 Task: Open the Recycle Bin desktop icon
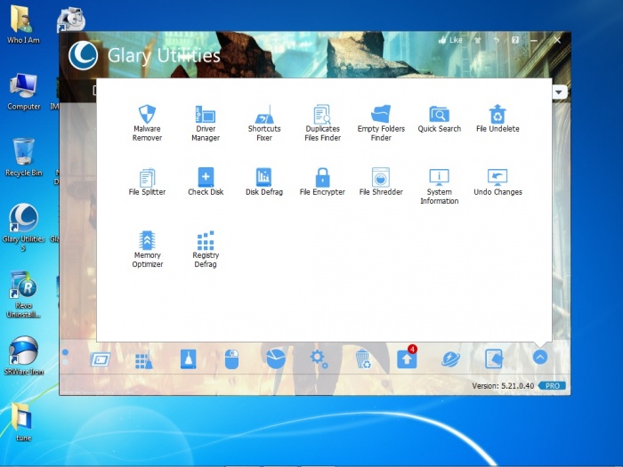[x=23, y=151]
